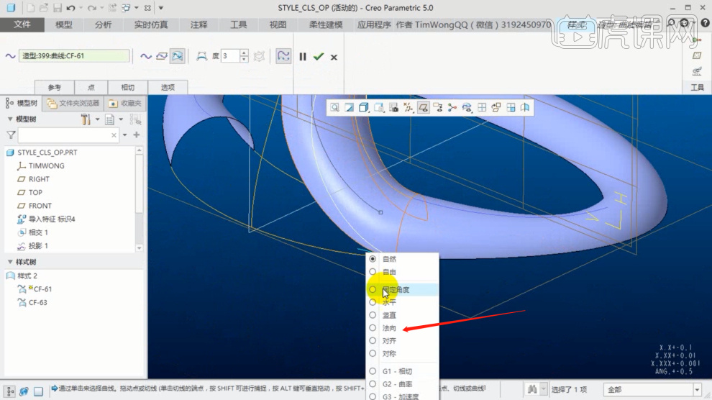The image size is (712, 400).
Task: Show all views grid icon
Action: (x=482, y=108)
